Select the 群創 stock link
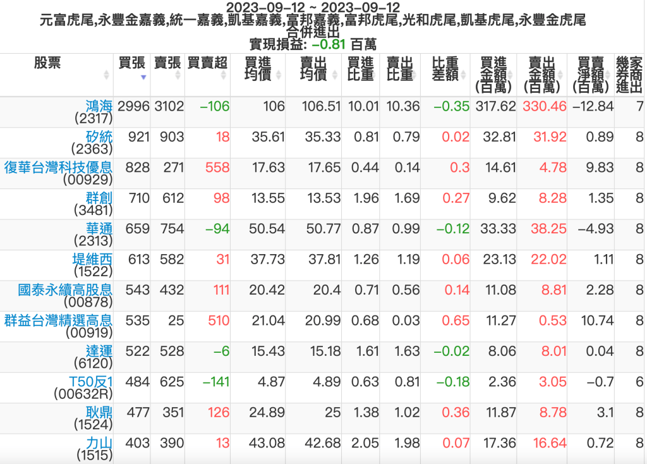Viewport: 647px width, 464px height. point(99,198)
